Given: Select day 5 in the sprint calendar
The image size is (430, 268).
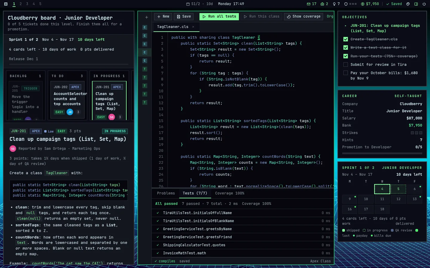Looking at the screenshot, I should click(x=398, y=189).
